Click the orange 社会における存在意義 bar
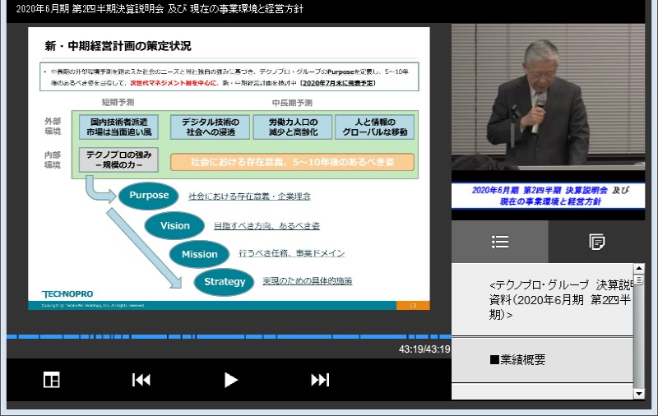Image resolution: width=658 pixels, height=416 pixels. coord(293,162)
